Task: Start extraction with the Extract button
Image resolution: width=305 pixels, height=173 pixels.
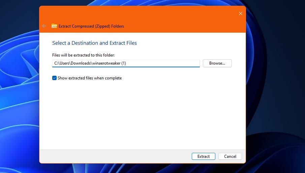Action: [204, 156]
